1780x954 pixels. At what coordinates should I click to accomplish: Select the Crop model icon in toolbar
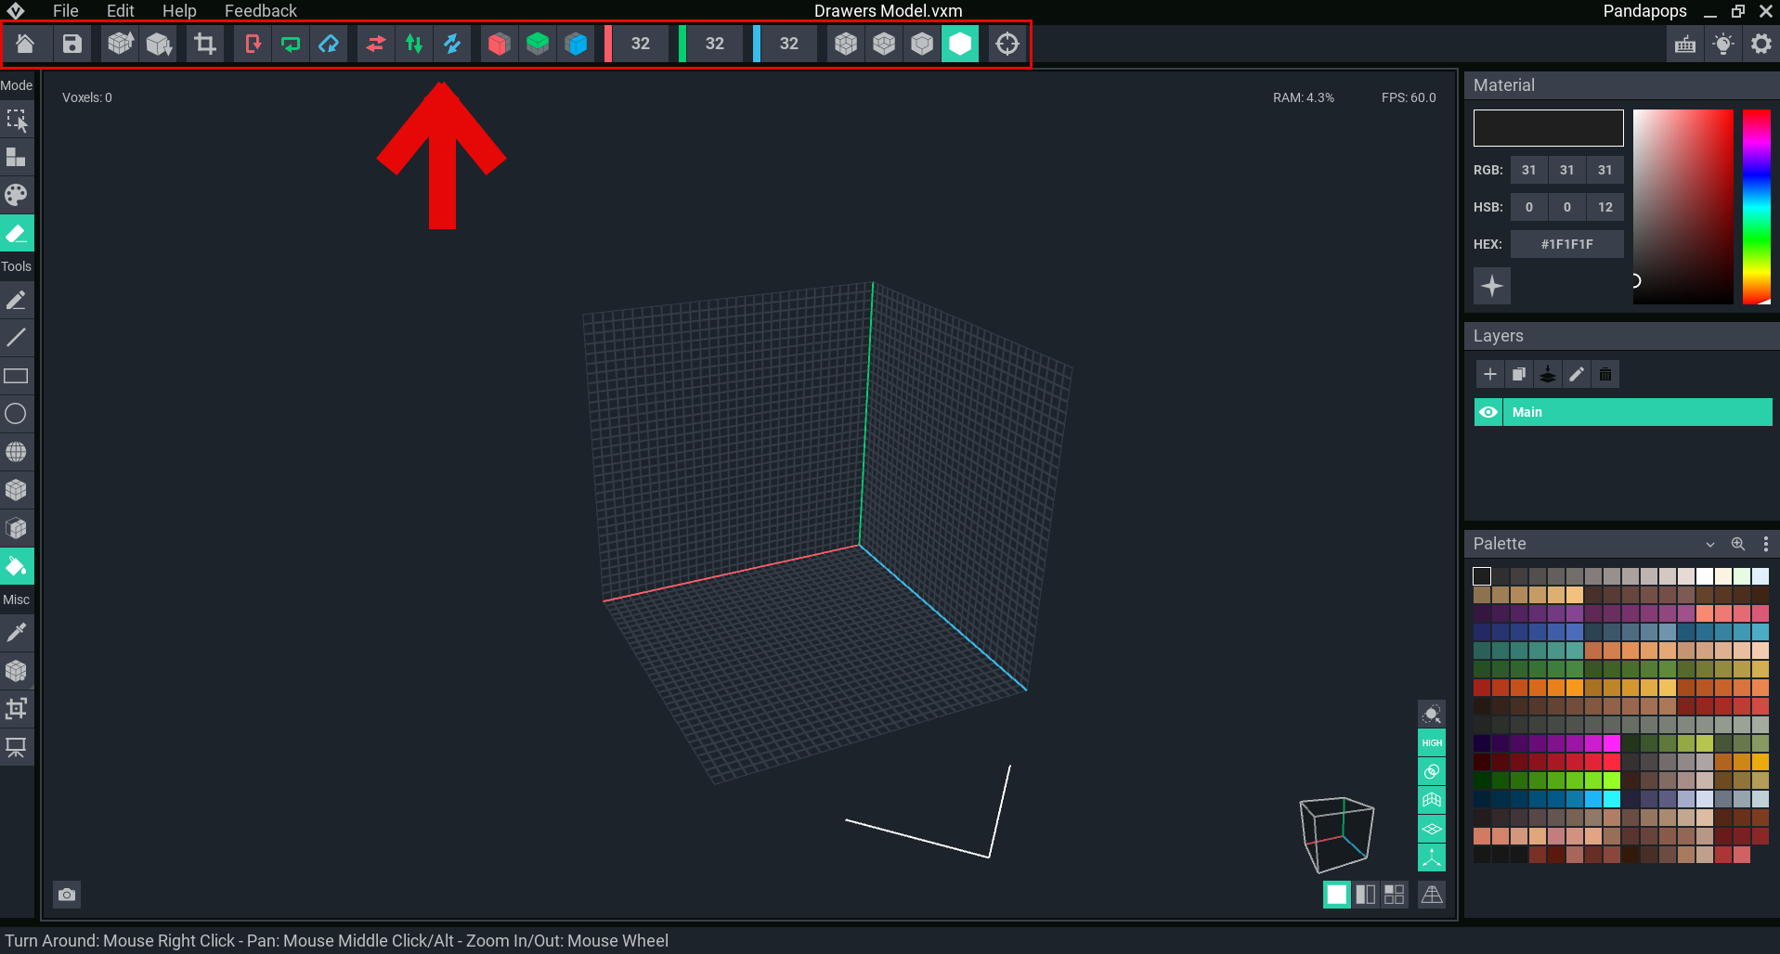pos(205,44)
